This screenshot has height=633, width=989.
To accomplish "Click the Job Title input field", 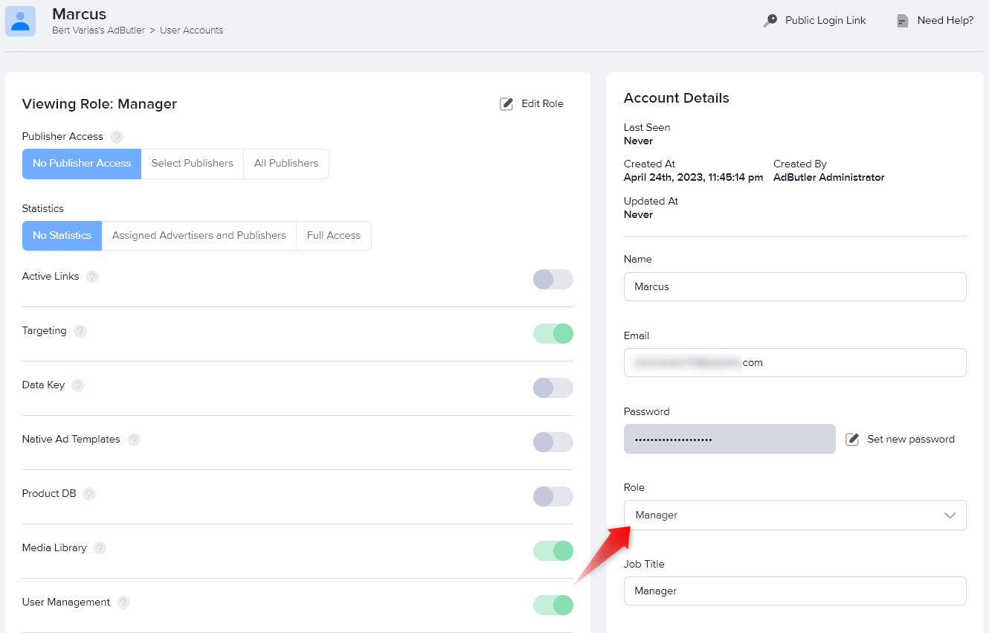I will point(795,591).
